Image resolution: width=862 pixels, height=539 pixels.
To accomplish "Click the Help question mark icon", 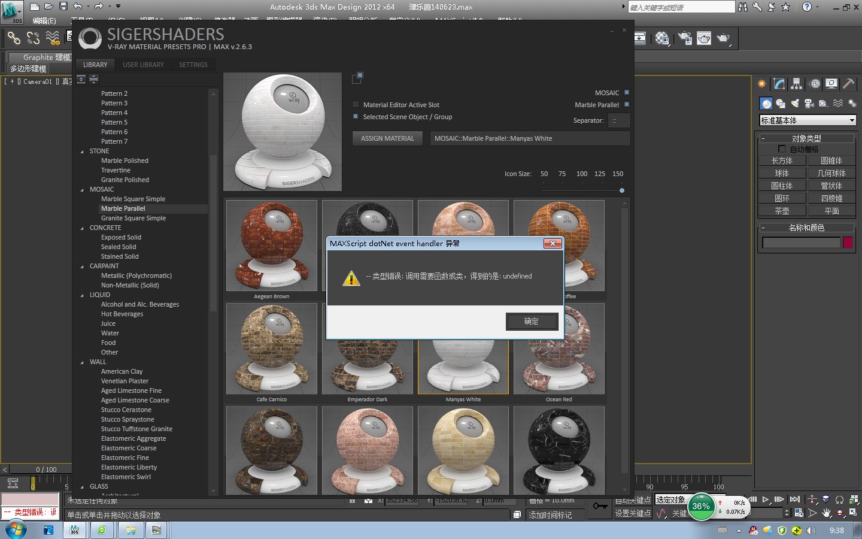I will (x=807, y=7).
